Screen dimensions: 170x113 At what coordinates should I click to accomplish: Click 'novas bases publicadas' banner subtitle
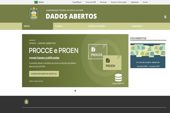44,58
